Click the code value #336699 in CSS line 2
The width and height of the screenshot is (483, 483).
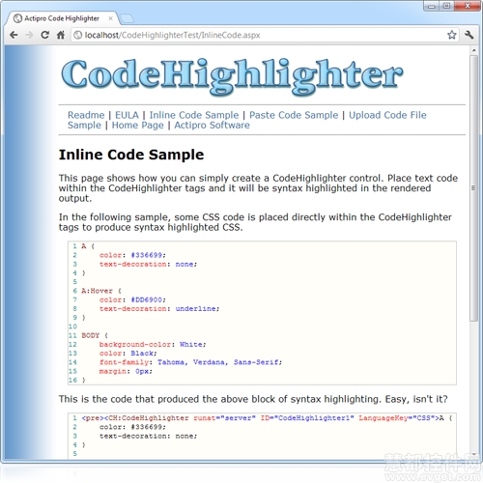pos(147,255)
